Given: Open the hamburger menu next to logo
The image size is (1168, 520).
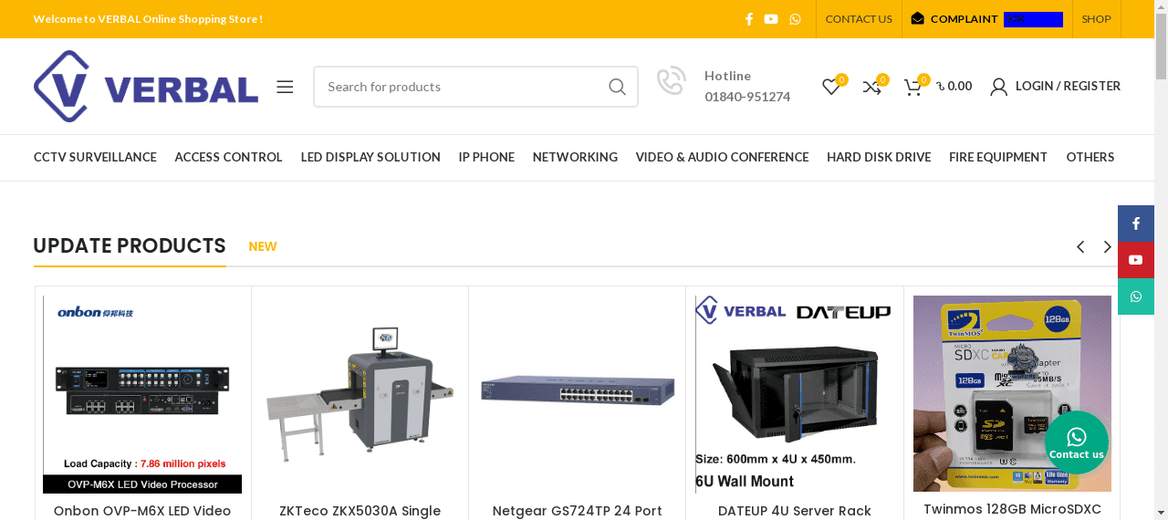Looking at the screenshot, I should coord(285,87).
